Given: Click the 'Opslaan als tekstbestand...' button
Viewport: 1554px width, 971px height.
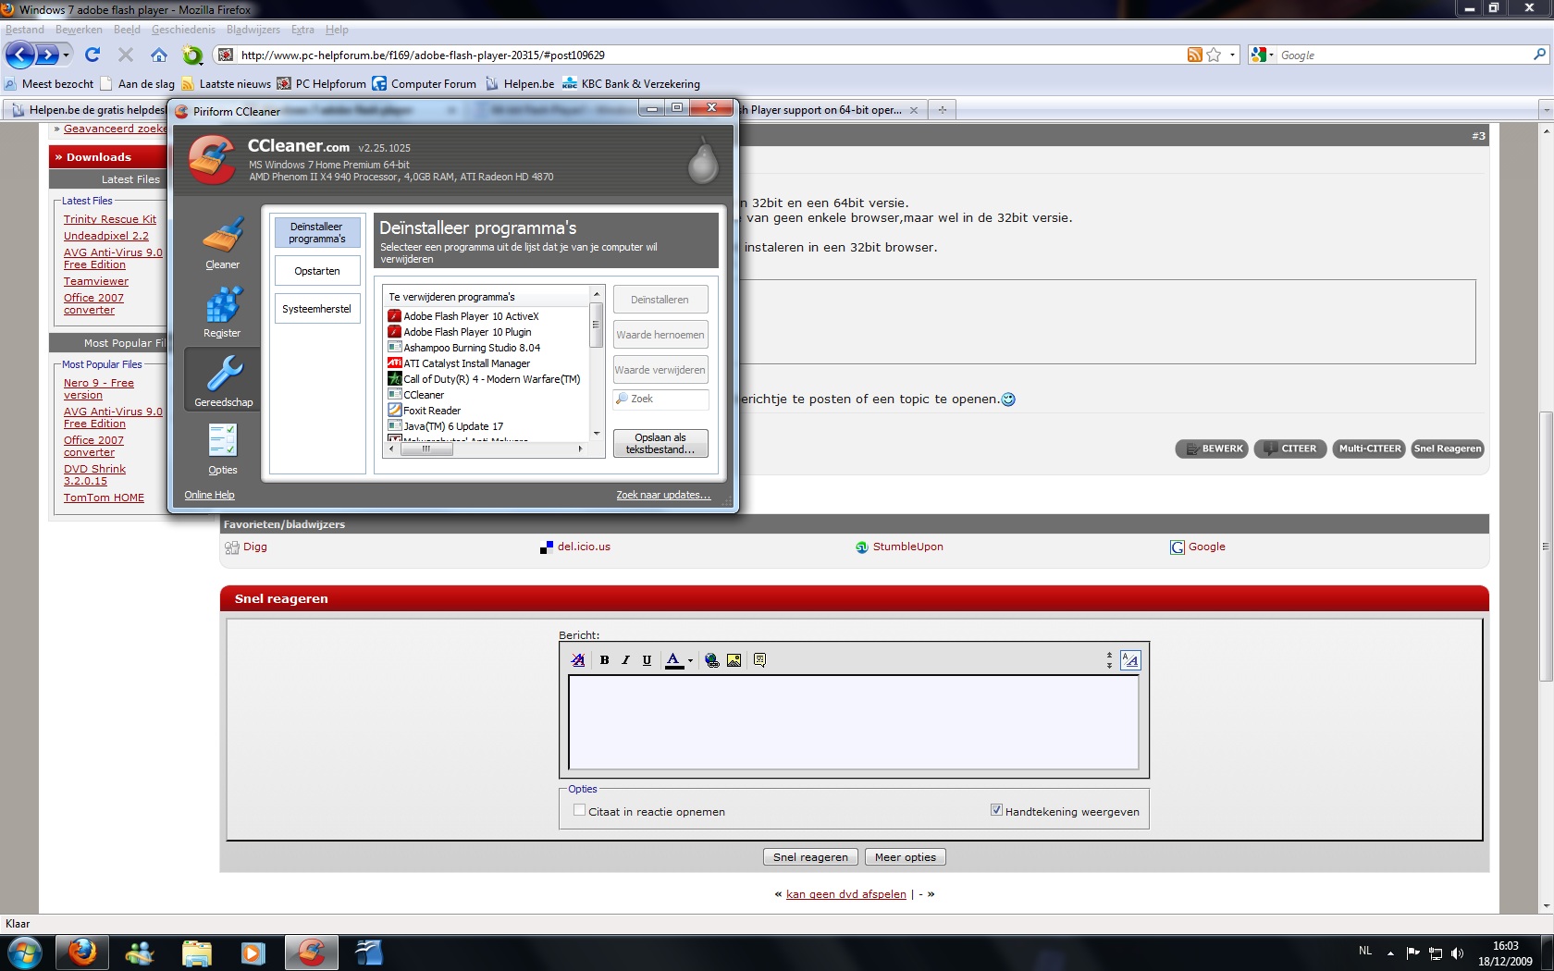Looking at the screenshot, I should tap(660, 444).
